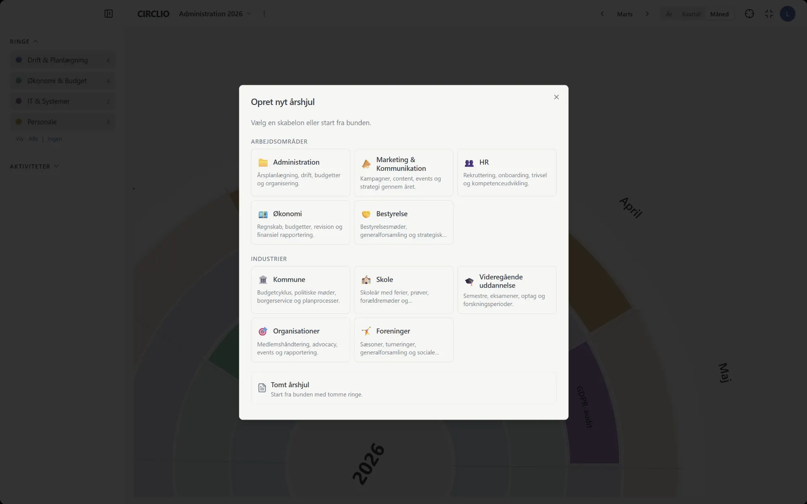This screenshot has width=807, height=504.
Task: Start with Tomt årshjul blank title
Action: [290, 385]
